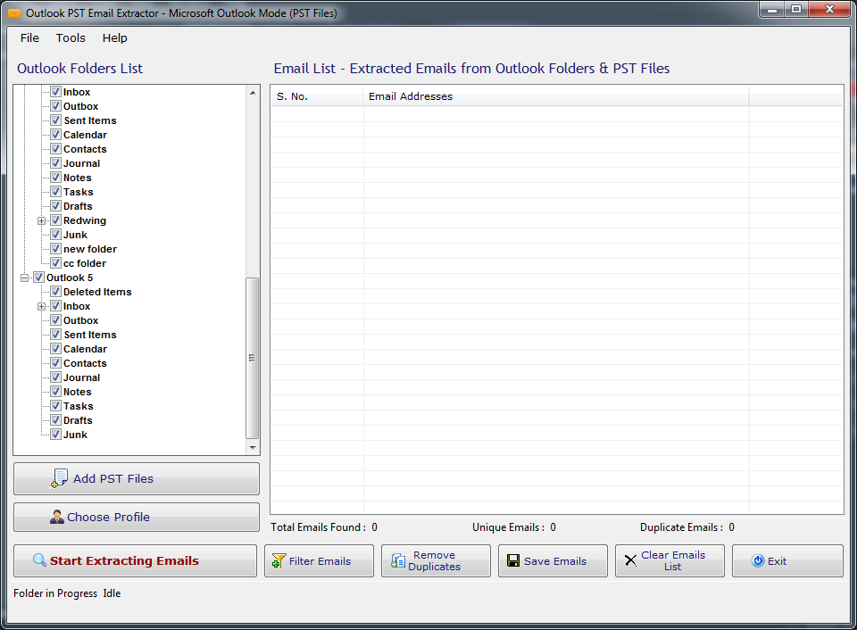Viewport: 857px width, 630px height.
Task: Click the folder list scroll-down arrow
Action: pyautogui.click(x=253, y=447)
